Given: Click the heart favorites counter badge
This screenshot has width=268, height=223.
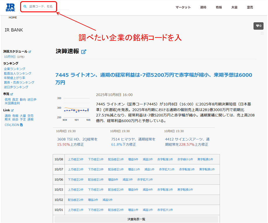Looking at the screenshot, I should click(258, 26).
